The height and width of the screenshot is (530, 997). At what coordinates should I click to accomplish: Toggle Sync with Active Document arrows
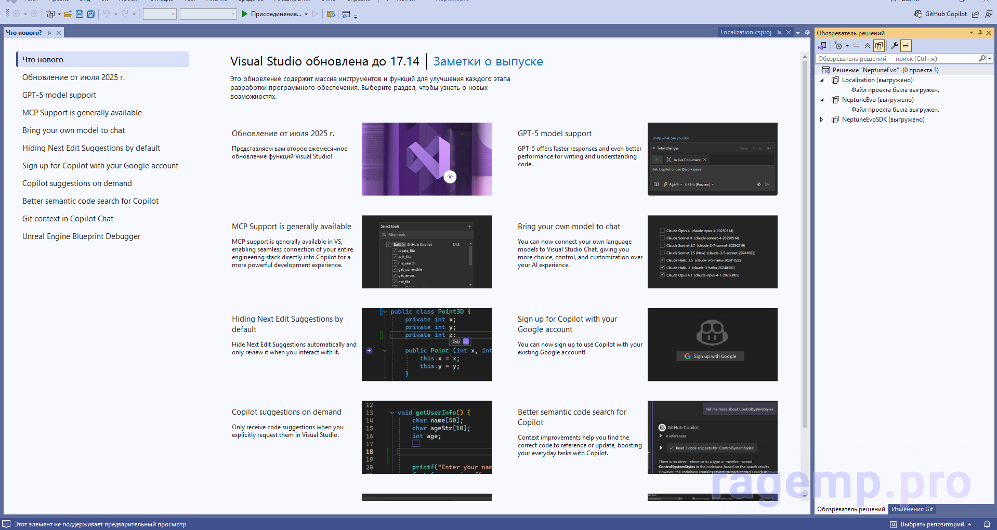coord(856,46)
